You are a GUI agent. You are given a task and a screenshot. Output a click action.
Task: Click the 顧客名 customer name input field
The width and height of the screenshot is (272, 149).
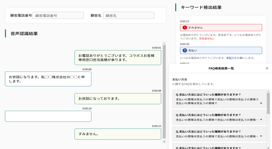(x=129, y=15)
